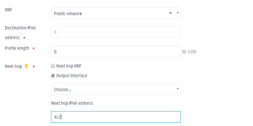Image resolution: width=253 pixels, height=126 pixels.
Task: Open the VRF dropdown arrow
Action: coord(177,13)
